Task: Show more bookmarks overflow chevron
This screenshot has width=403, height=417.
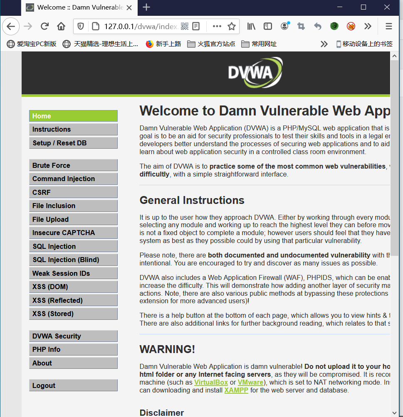Action: click(x=324, y=44)
